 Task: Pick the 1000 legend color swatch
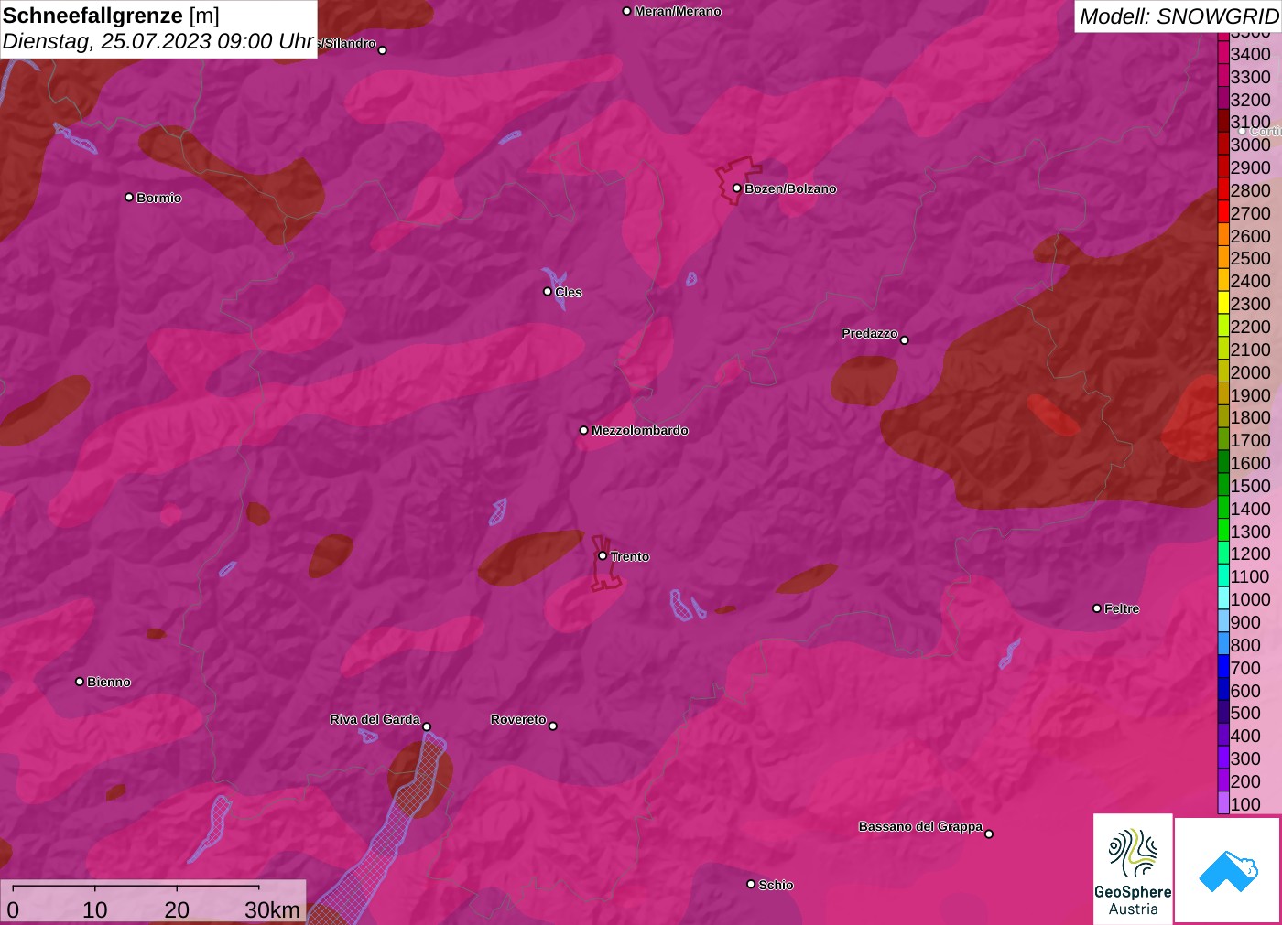1223,599
